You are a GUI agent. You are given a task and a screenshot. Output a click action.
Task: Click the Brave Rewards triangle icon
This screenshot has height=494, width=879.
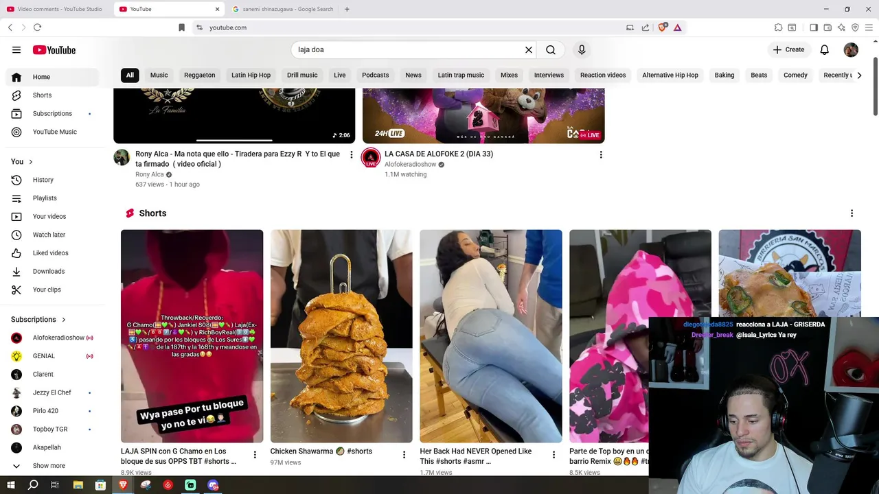pos(678,27)
